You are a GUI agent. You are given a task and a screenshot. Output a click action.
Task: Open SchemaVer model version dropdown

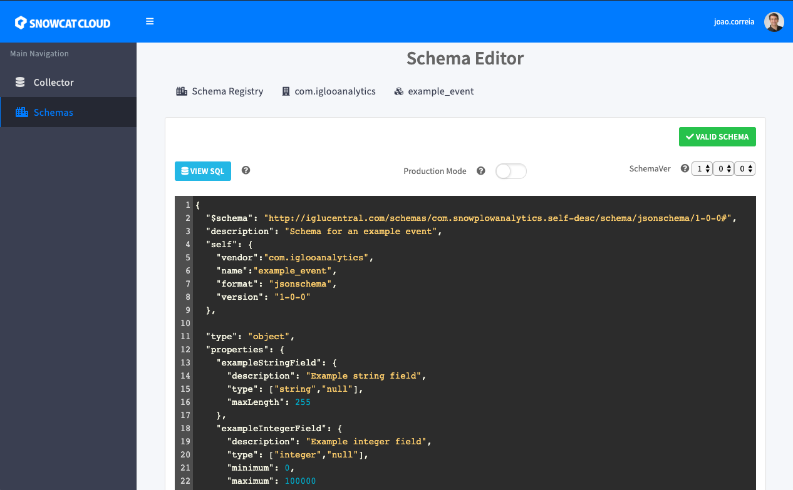pyautogui.click(x=702, y=168)
